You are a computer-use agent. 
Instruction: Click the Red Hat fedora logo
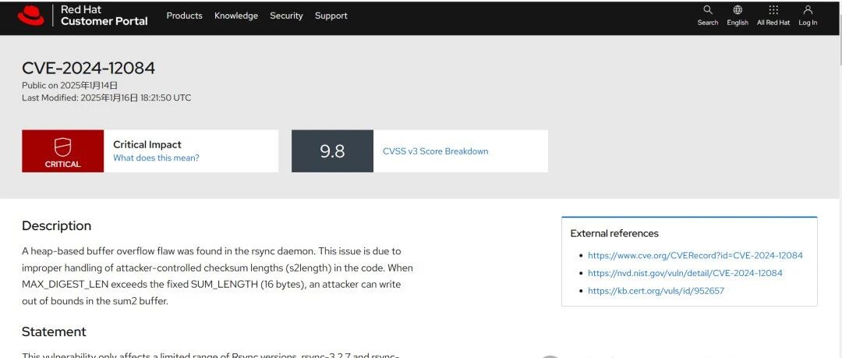(30, 16)
